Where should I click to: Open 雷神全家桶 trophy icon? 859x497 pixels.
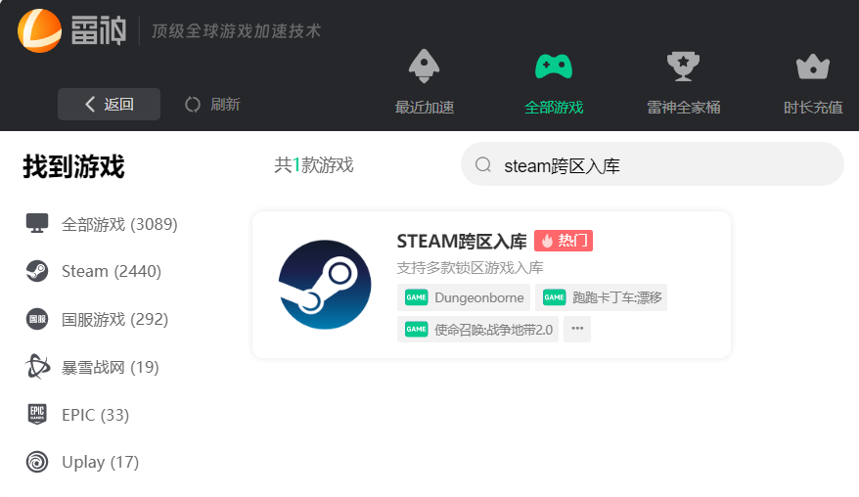[x=683, y=67]
